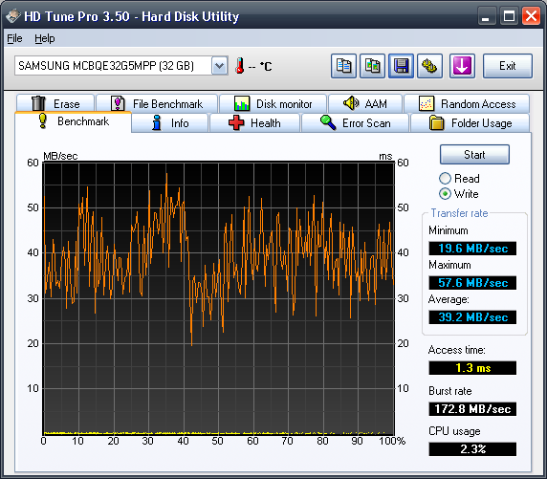Click the save screenshot floppy disk icon
The image size is (547, 479).
click(402, 66)
